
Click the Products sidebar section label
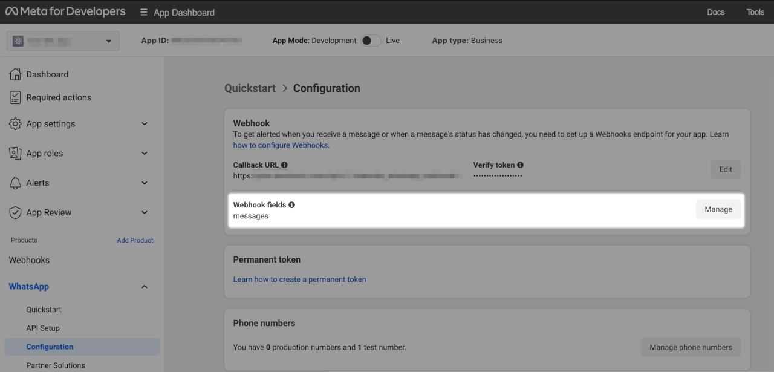(x=24, y=240)
